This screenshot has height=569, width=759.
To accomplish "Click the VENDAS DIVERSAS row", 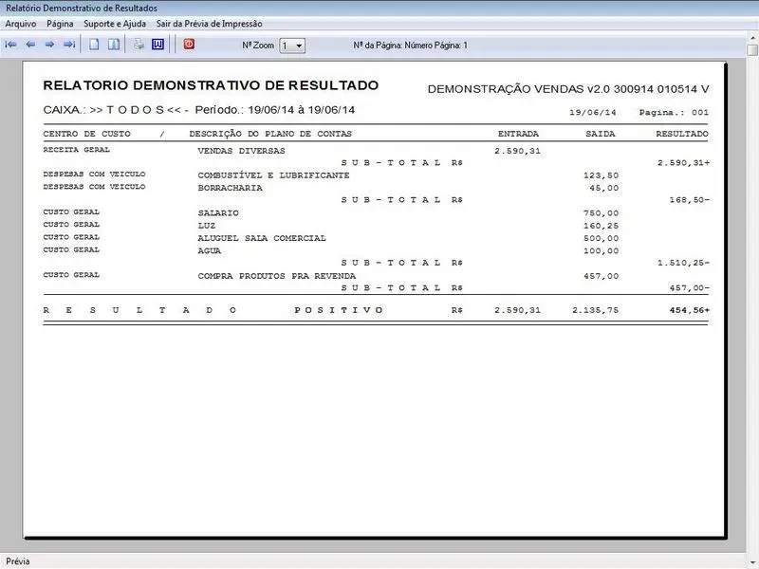I will (241, 151).
